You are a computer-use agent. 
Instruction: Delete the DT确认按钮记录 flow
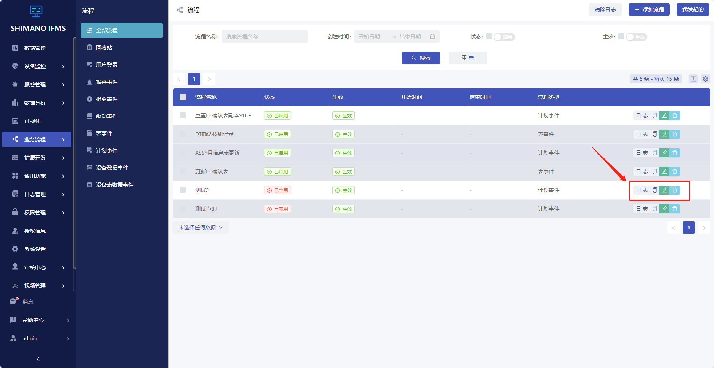click(x=675, y=134)
